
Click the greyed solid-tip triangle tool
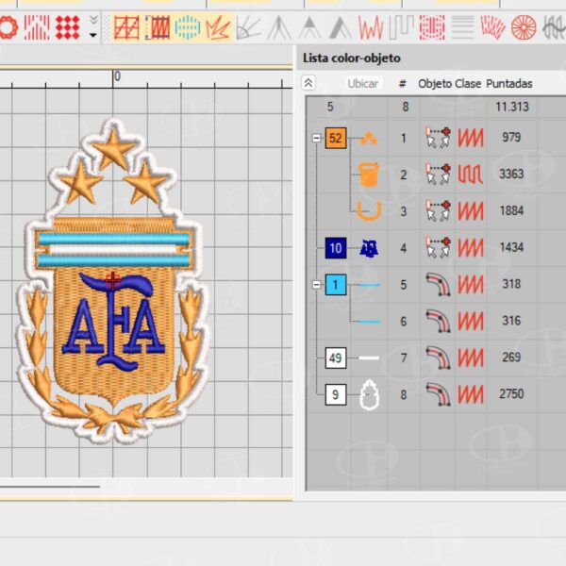click(x=309, y=27)
